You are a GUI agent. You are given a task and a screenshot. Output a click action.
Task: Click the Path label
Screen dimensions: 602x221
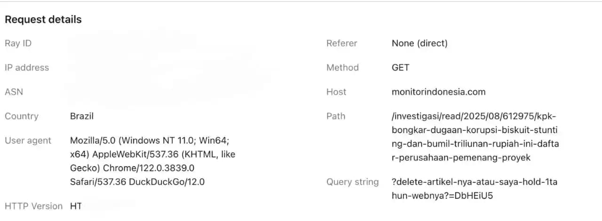click(x=336, y=116)
